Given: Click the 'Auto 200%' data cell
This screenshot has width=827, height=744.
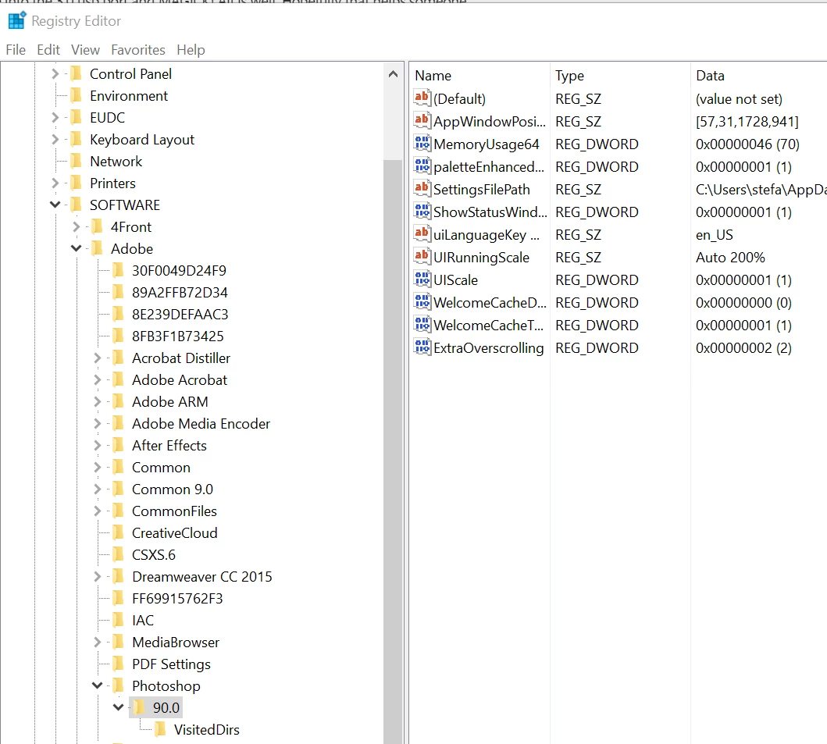Looking at the screenshot, I should coord(730,258).
